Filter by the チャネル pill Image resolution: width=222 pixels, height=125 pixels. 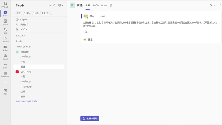[27, 13]
